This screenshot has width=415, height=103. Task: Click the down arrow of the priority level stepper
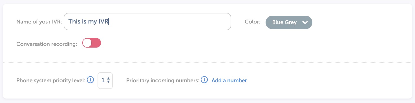pyautogui.click(x=108, y=82)
